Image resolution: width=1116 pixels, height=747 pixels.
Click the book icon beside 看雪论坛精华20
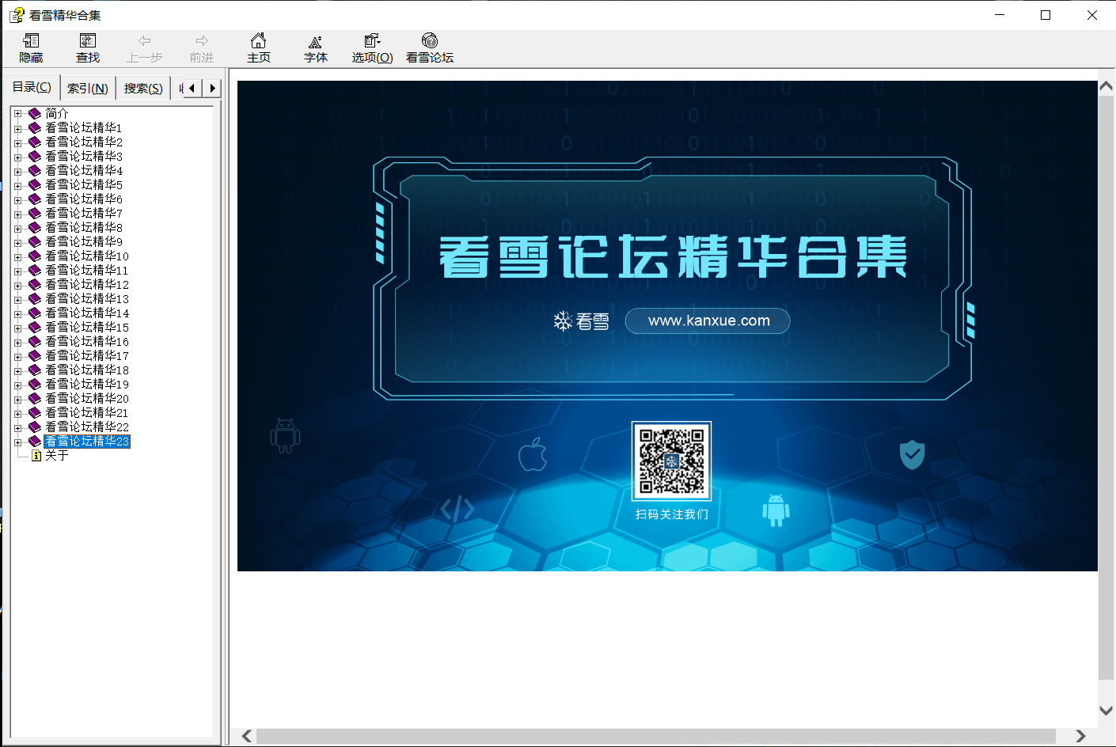click(35, 398)
